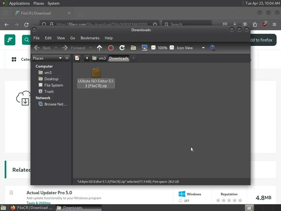The image size is (281, 211).
Task: Go back in Firefox
Action: (7, 24)
